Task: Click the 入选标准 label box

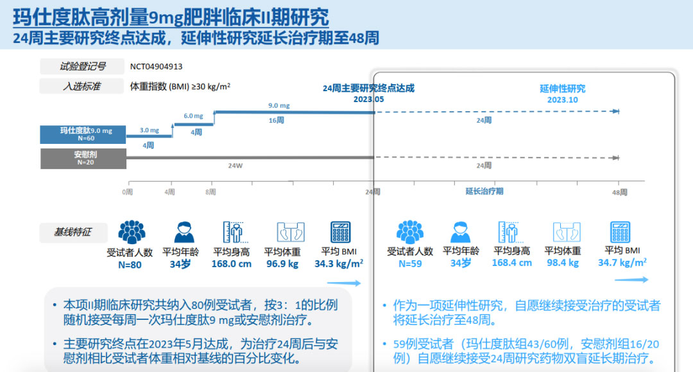Action: tap(81, 86)
